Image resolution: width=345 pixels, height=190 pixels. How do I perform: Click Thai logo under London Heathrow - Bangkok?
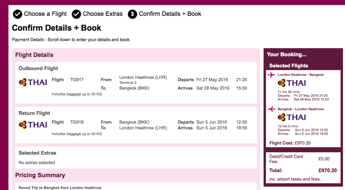click(292, 83)
